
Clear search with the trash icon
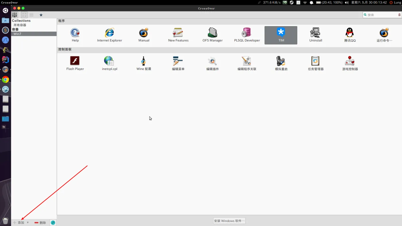[x=399, y=15]
